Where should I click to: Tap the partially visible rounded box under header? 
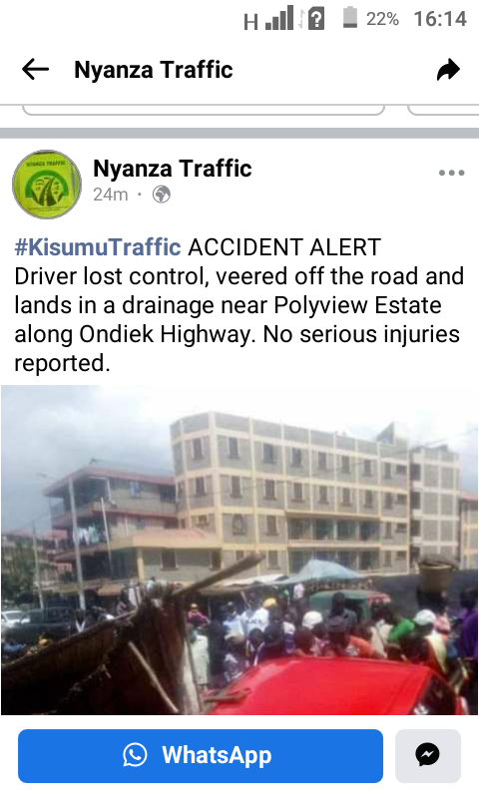(204, 110)
